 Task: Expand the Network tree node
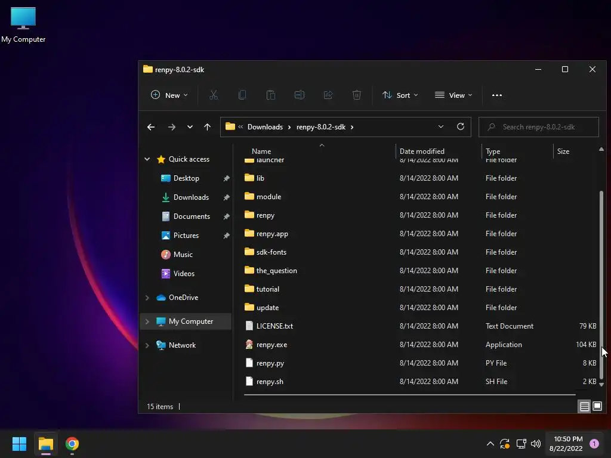(x=147, y=345)
